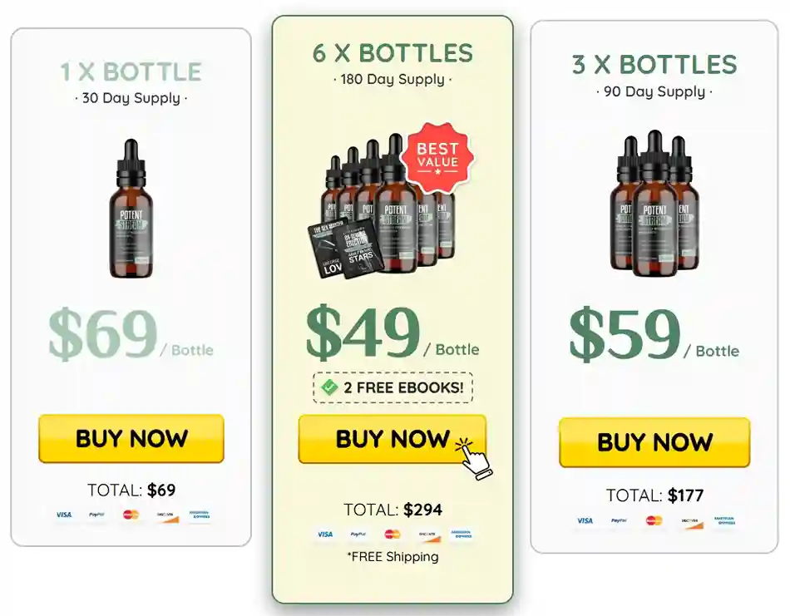Click the Discover icon under the $294 total

tap(427, 535)
